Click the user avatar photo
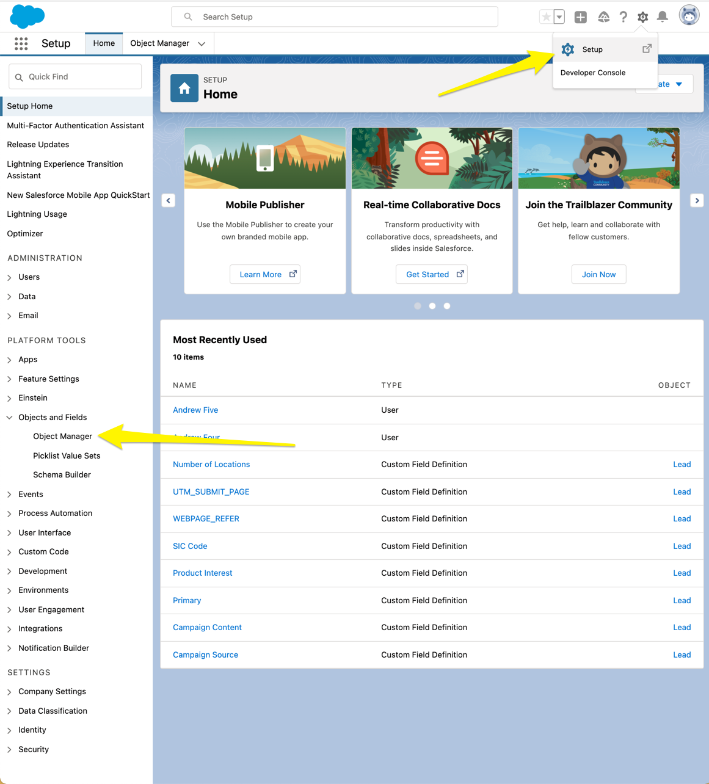The image size is (709, 784). coord(689,15)
